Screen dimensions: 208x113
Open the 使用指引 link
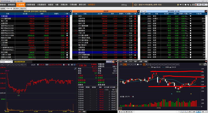point(92,5)
